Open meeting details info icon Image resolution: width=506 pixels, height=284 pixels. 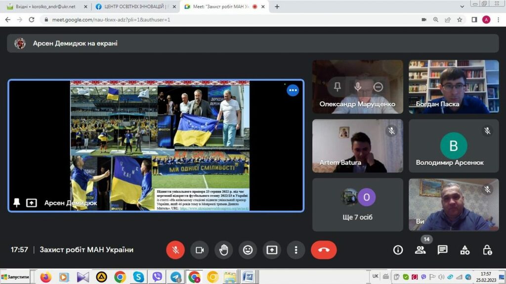[x=398, y=250]
